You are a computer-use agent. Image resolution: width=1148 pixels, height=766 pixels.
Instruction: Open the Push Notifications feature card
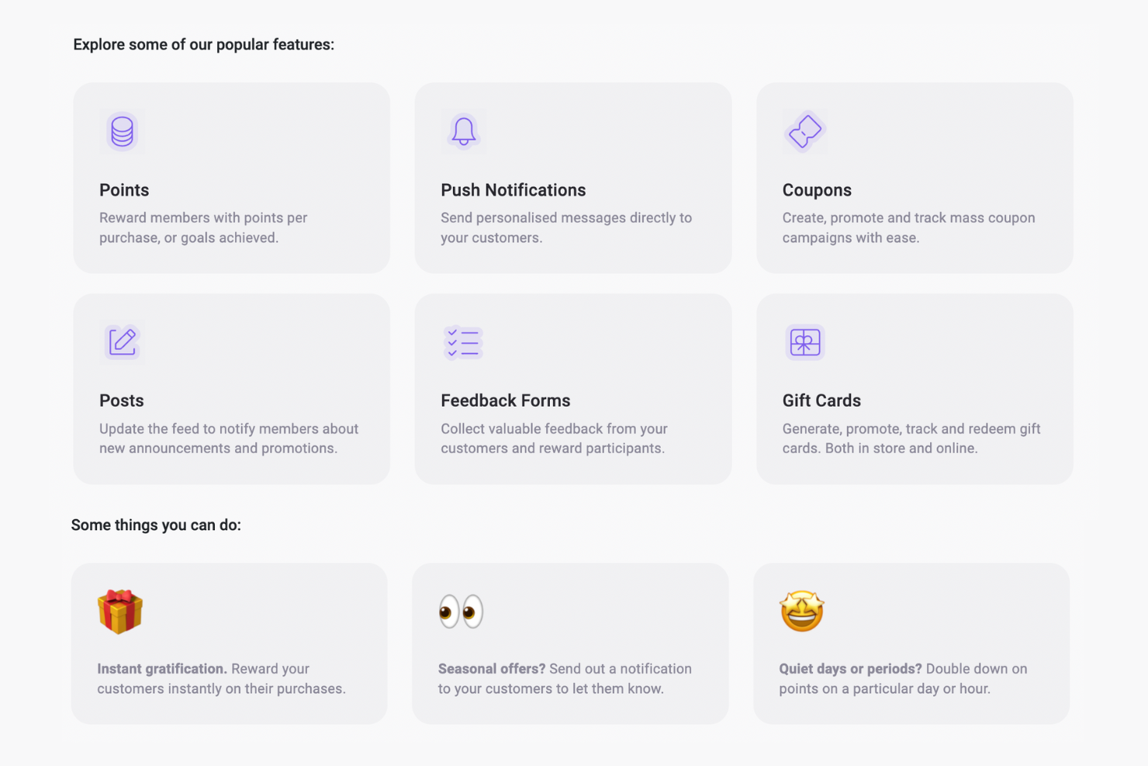tap(572, 177)
